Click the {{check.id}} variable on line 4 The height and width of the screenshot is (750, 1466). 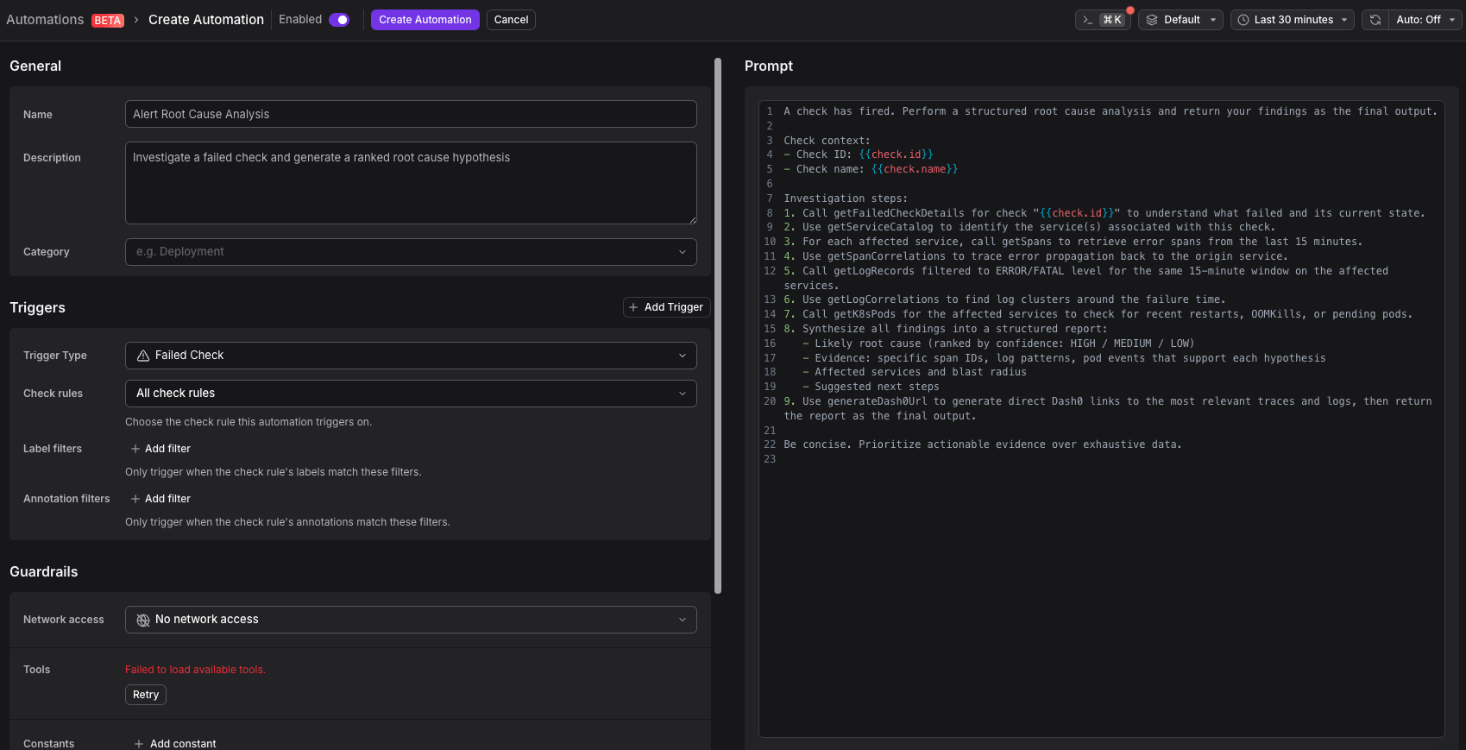[x=896, y=154]
